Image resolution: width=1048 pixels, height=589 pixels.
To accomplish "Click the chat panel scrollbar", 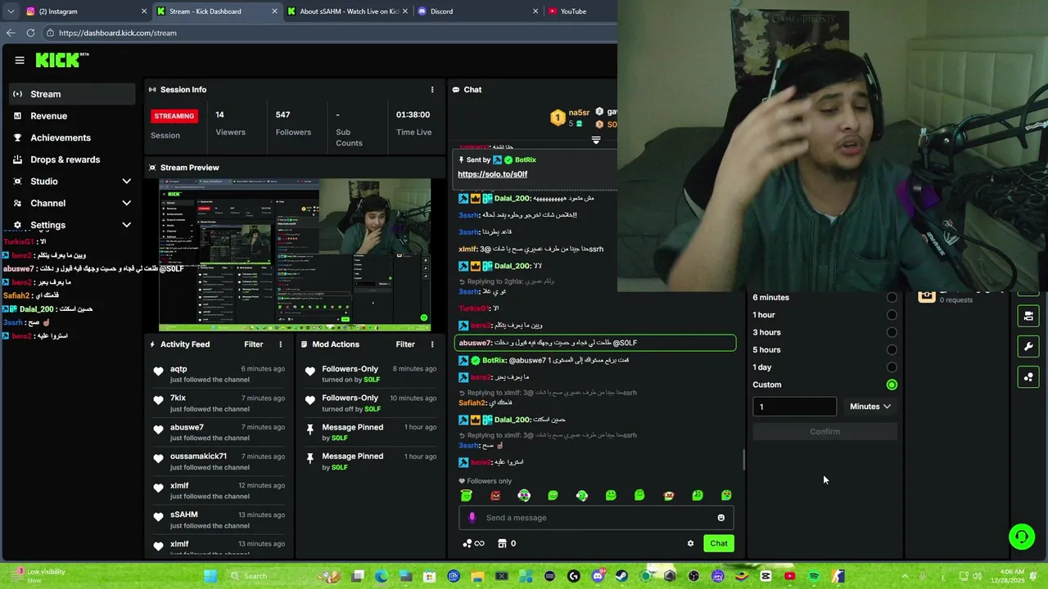I will pyautogui.click(x=743, y=460).
